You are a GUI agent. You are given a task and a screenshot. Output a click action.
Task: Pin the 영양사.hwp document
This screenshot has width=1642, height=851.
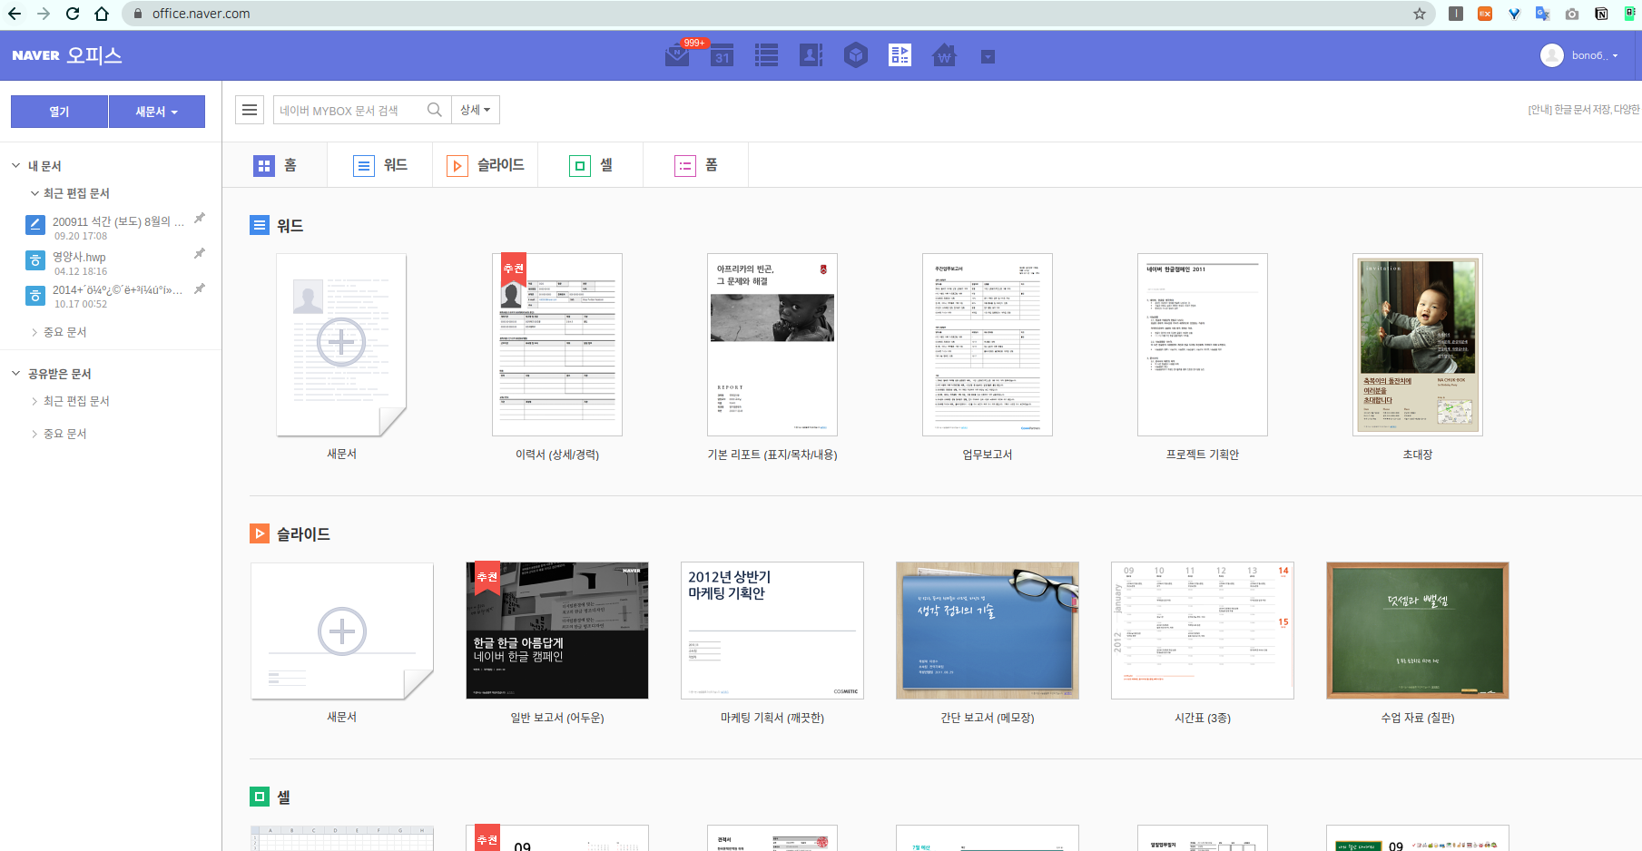point(200,253)
